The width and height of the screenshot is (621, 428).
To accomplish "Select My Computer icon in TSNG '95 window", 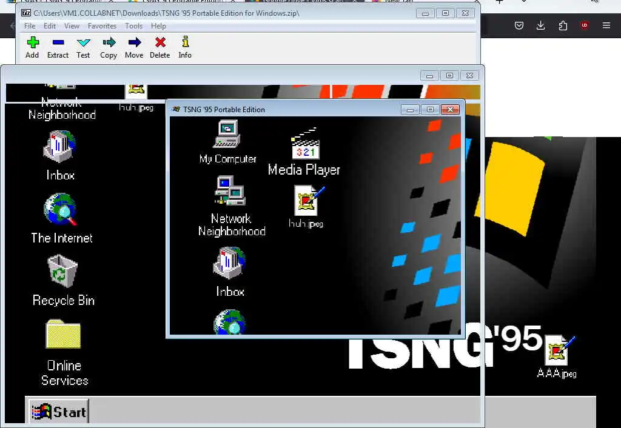I will pos(227,134).
